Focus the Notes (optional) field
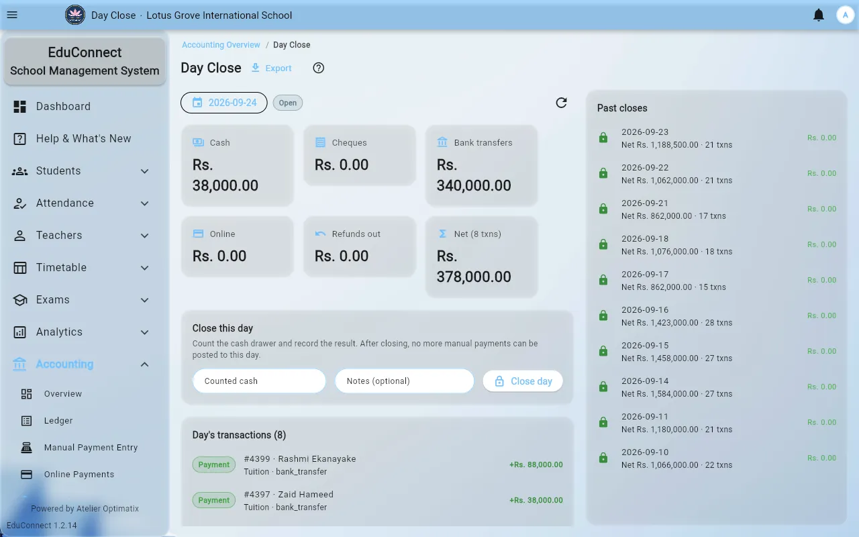This screenshot has width=859, height=537. 405,381
